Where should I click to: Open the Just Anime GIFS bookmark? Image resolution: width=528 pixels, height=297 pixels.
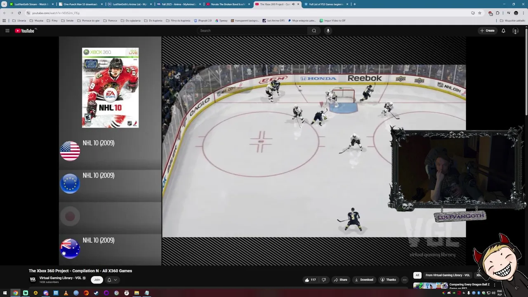[273, 20]
